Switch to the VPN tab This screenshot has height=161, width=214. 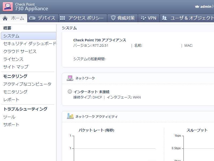coord(149,18)
